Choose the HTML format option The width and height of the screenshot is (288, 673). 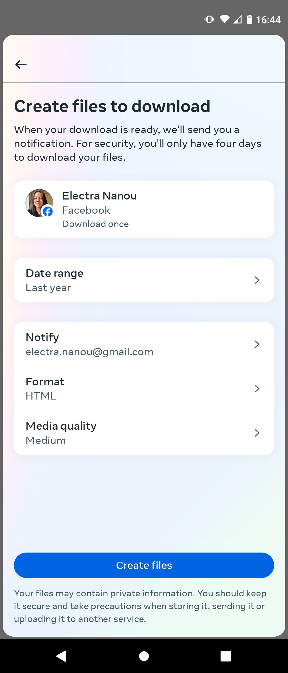(x=41, y=396)
